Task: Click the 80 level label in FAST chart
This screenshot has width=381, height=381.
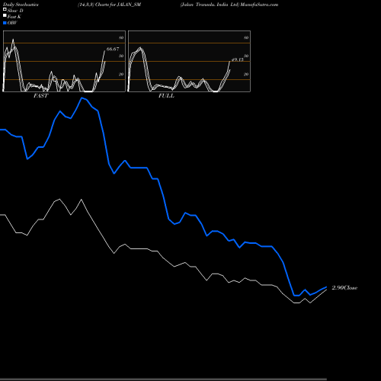Action: [121, 37]
